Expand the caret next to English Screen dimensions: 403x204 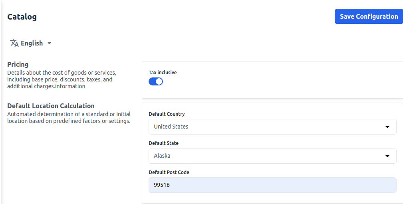point(50,43)
